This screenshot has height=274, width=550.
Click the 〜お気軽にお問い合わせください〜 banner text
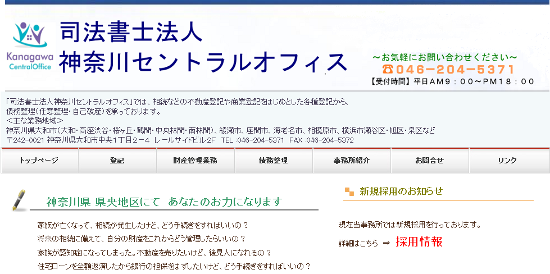(444, 57)
